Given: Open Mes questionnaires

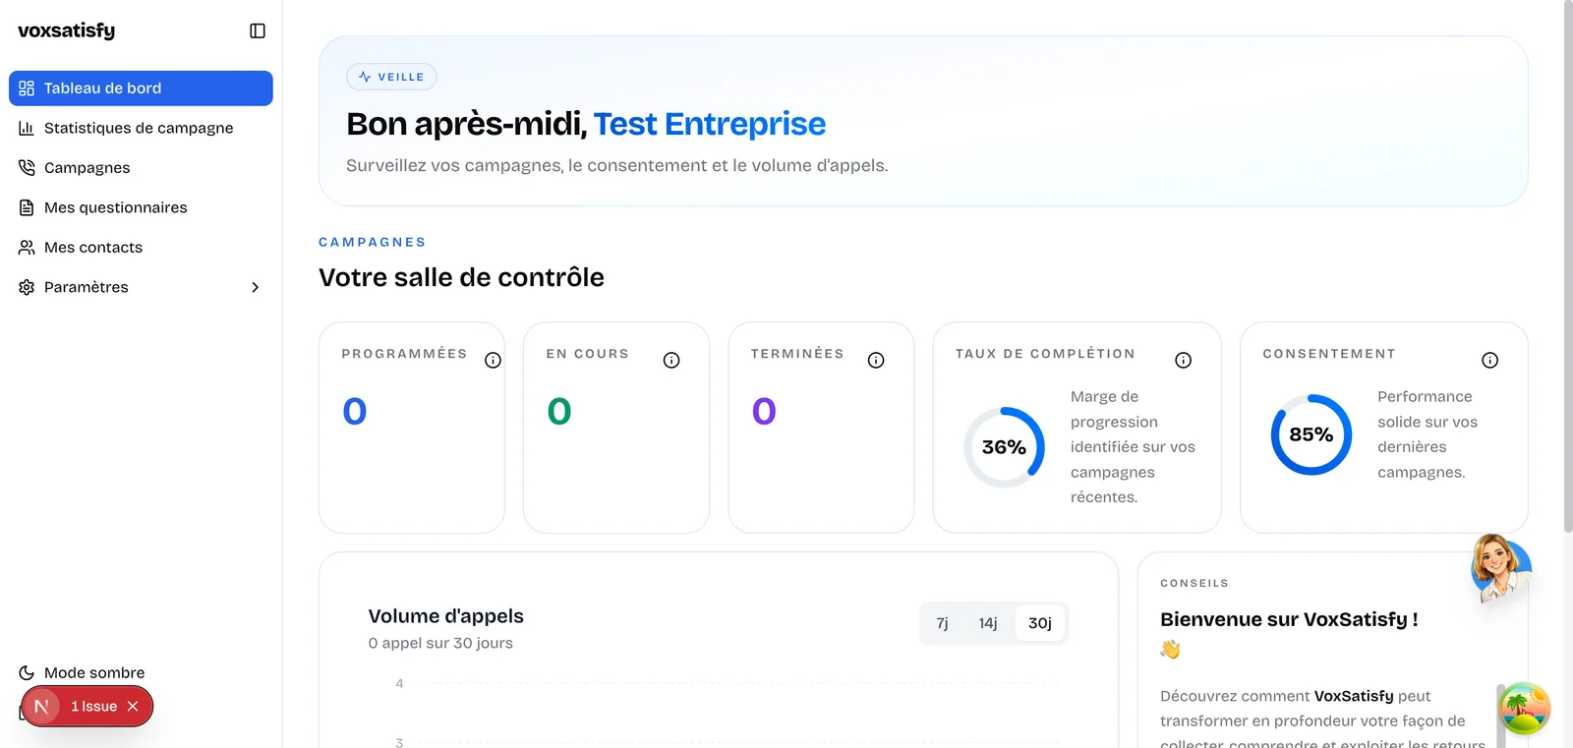Looking at the screenshot, I should [141, 207].
